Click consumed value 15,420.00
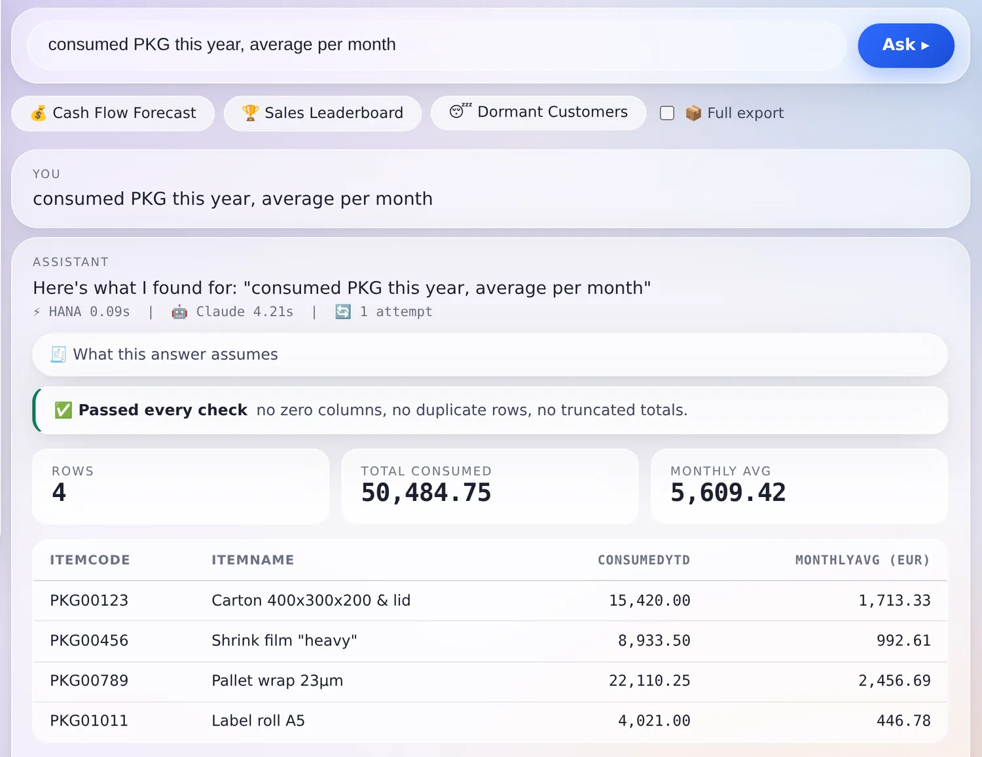The height and width of the screenshot is (757, 982). click(649, 600)
